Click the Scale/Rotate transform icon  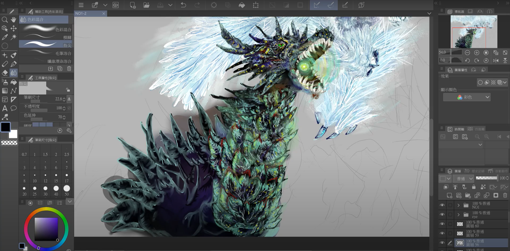255,5
